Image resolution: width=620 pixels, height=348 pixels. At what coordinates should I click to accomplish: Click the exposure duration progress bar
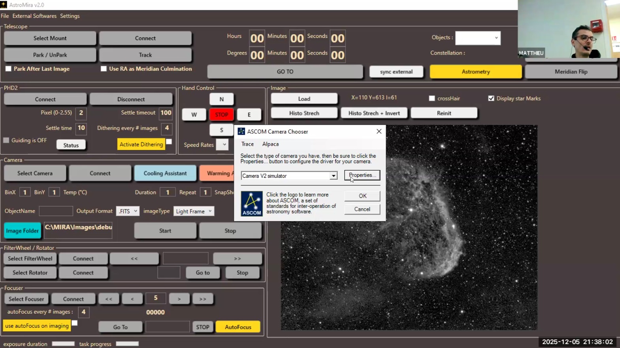tap(63, 344)
